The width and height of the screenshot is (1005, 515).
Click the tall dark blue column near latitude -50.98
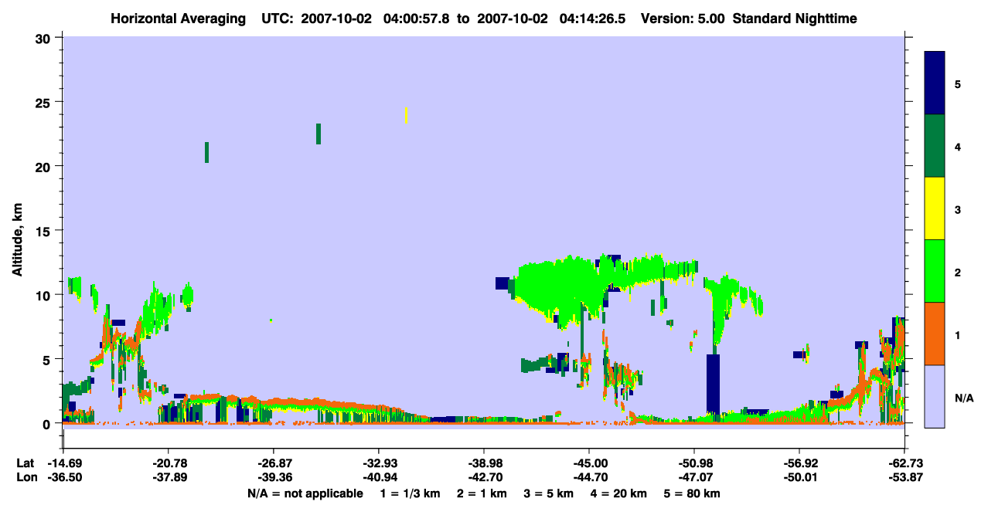(x=713, y=385)
